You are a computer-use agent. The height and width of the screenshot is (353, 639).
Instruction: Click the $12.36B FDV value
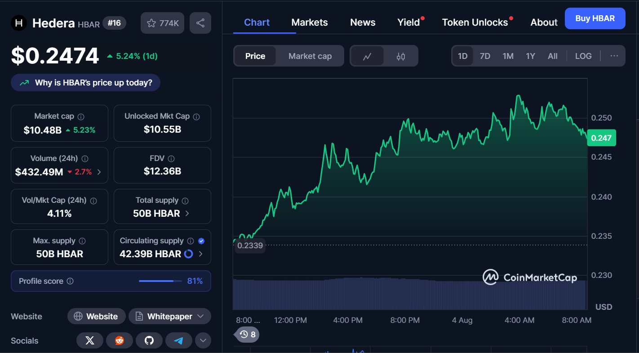(162, 171)
